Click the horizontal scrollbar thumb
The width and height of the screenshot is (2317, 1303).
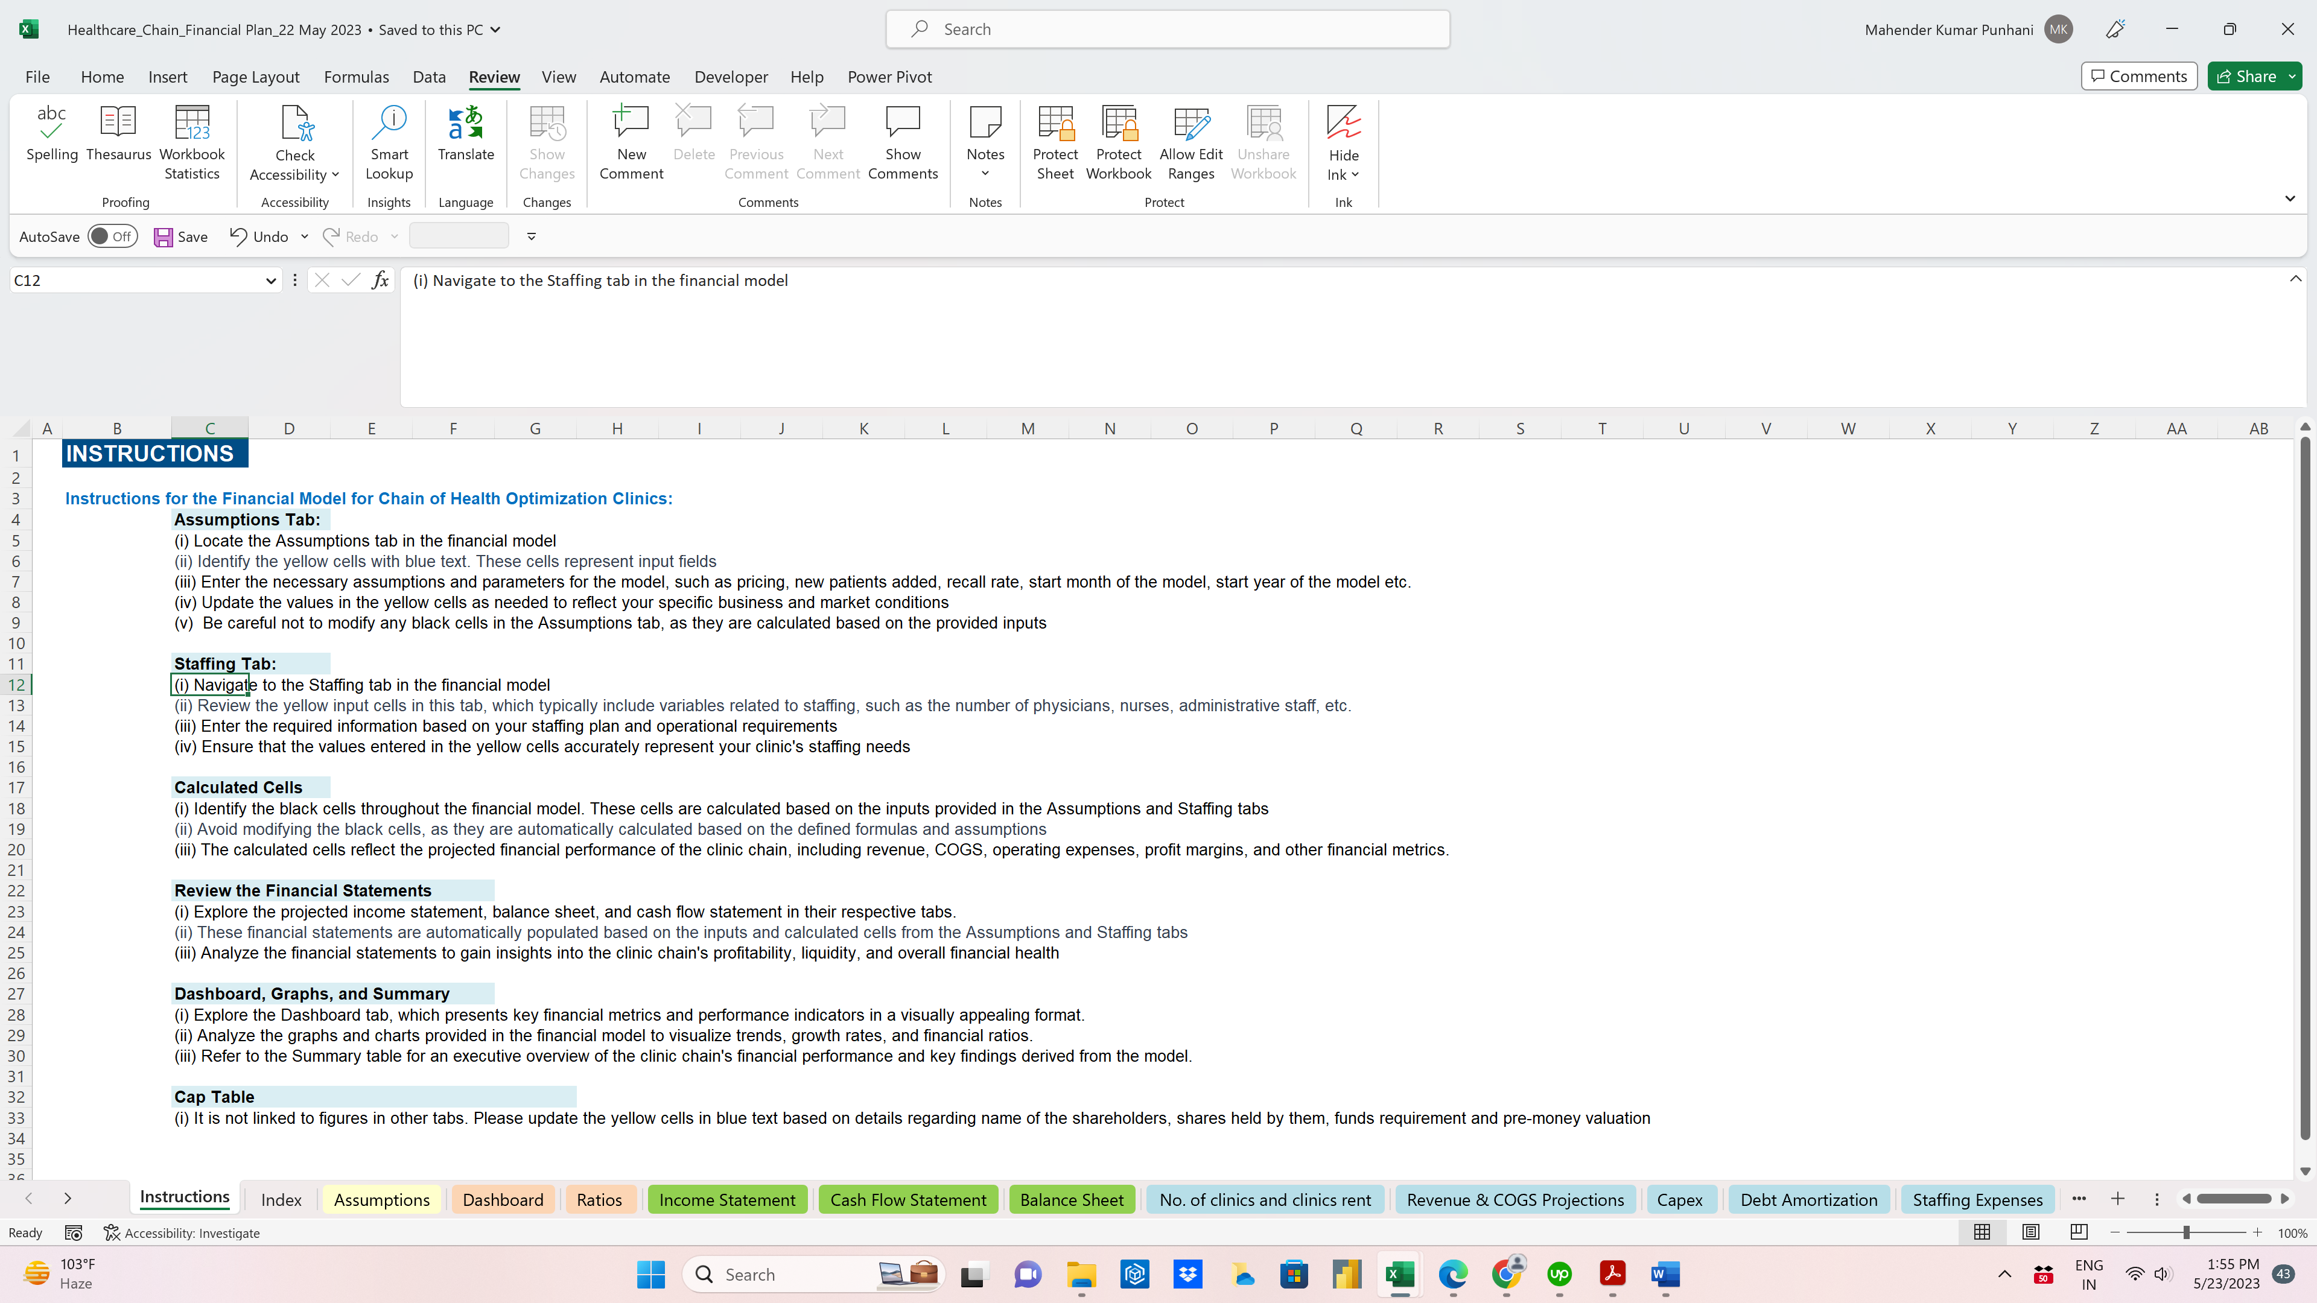[2233, 1199]
